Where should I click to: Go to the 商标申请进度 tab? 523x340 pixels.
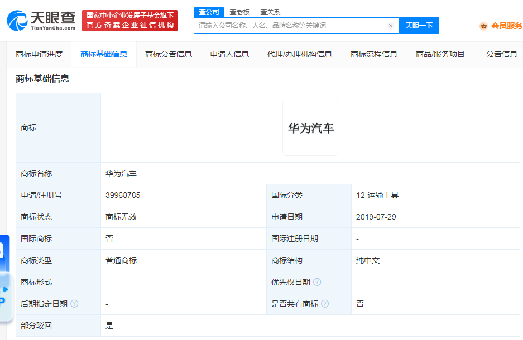click(x=39, y=54)
